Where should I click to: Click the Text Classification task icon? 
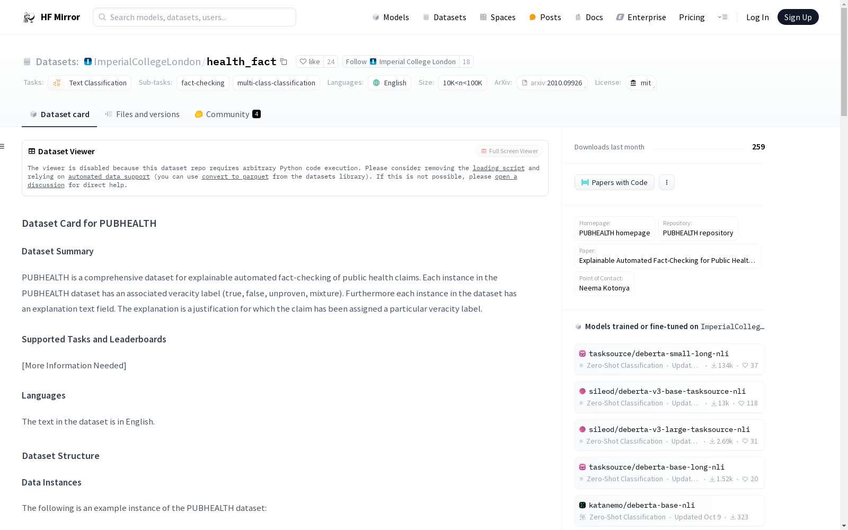click(x=57, y=83)
